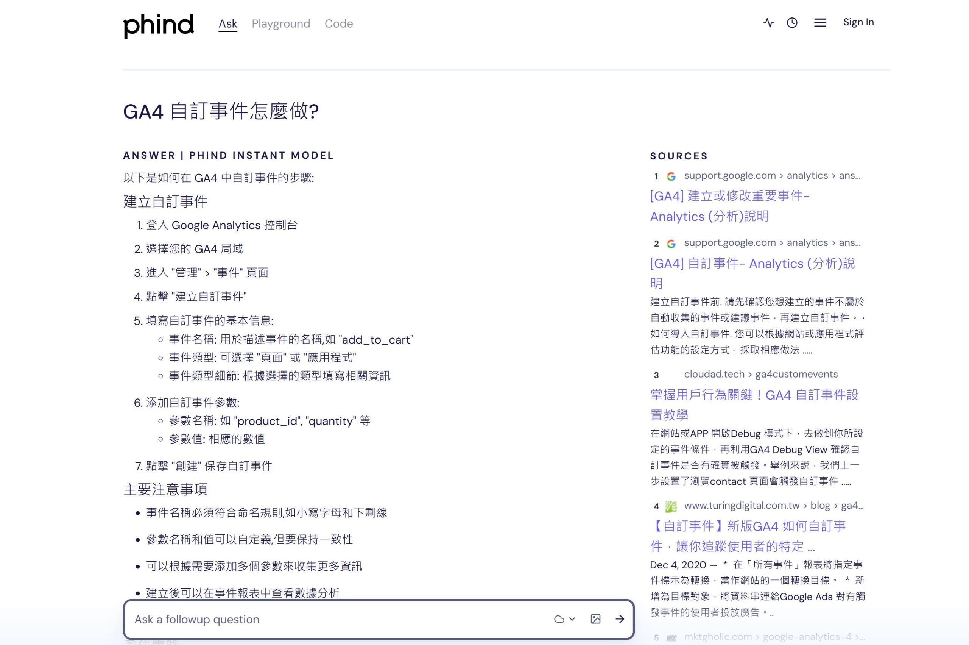Screen dimensions: 969x645
Task: Navigate to the Code tab
Action: coord(338,23)
